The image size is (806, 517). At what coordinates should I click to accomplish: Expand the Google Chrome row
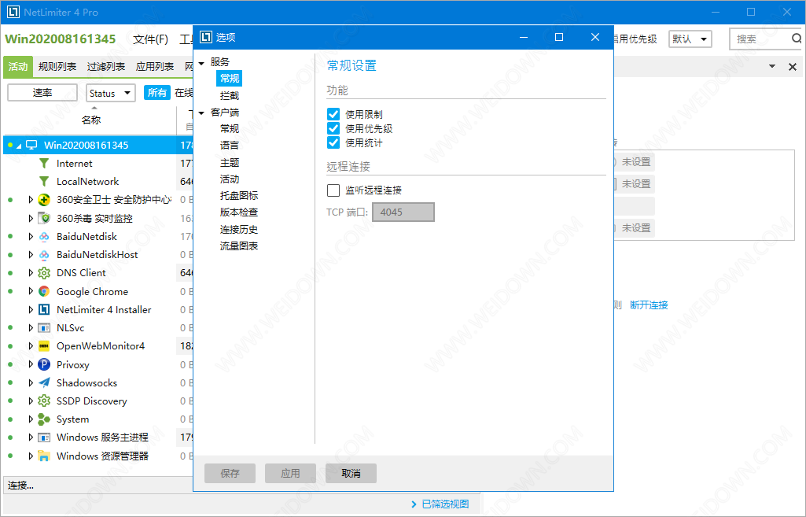(31, 291)
